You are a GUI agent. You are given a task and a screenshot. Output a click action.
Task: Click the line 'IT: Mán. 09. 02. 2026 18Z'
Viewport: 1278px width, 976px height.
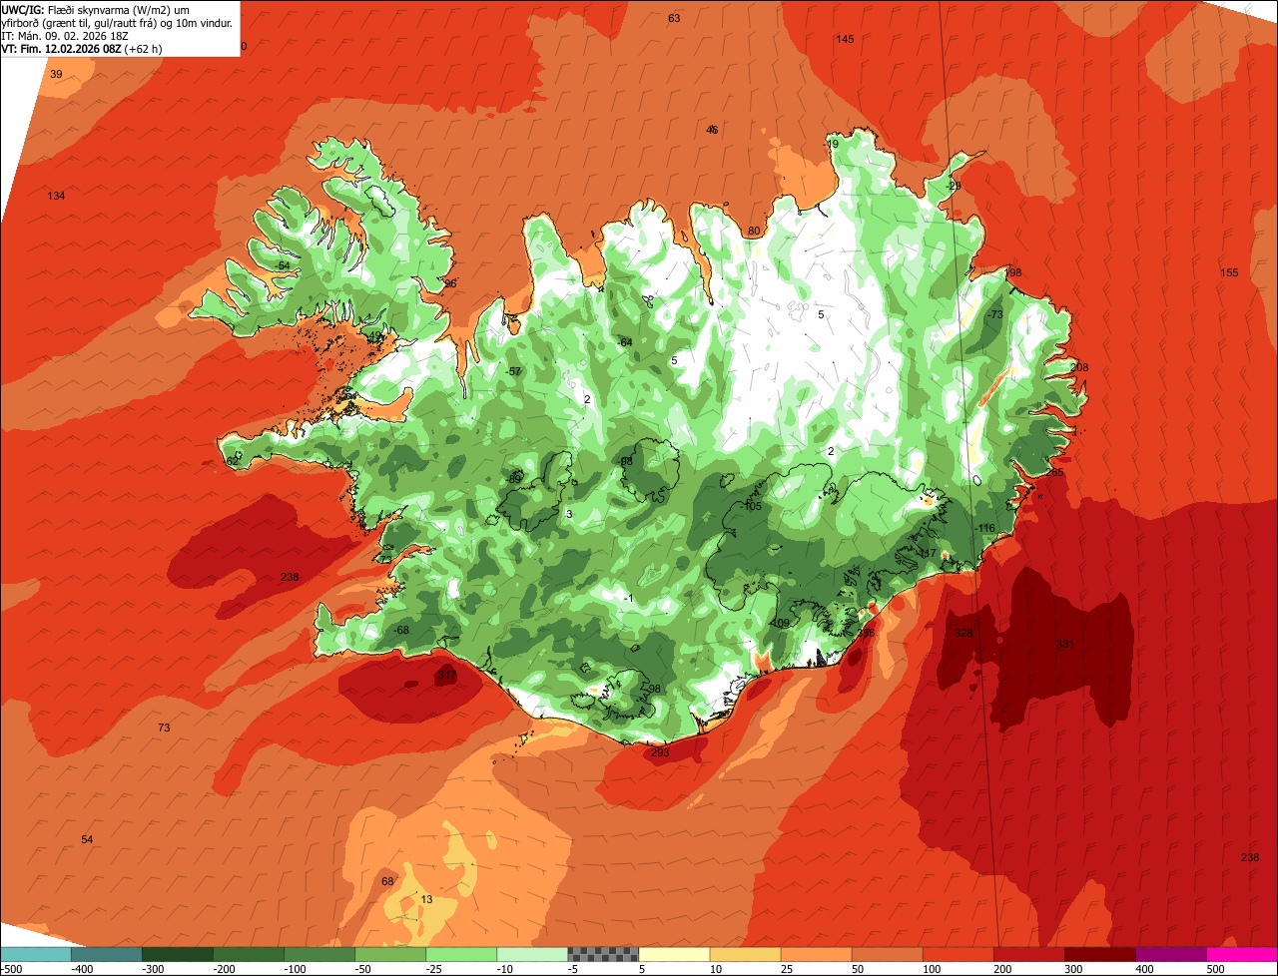[65, 35]
